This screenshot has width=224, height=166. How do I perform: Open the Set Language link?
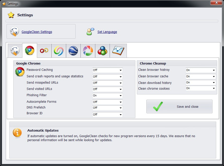(107, 32)
